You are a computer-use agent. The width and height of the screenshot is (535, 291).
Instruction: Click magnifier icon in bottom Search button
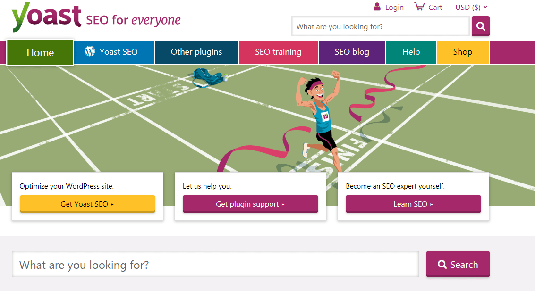[442, 264]
